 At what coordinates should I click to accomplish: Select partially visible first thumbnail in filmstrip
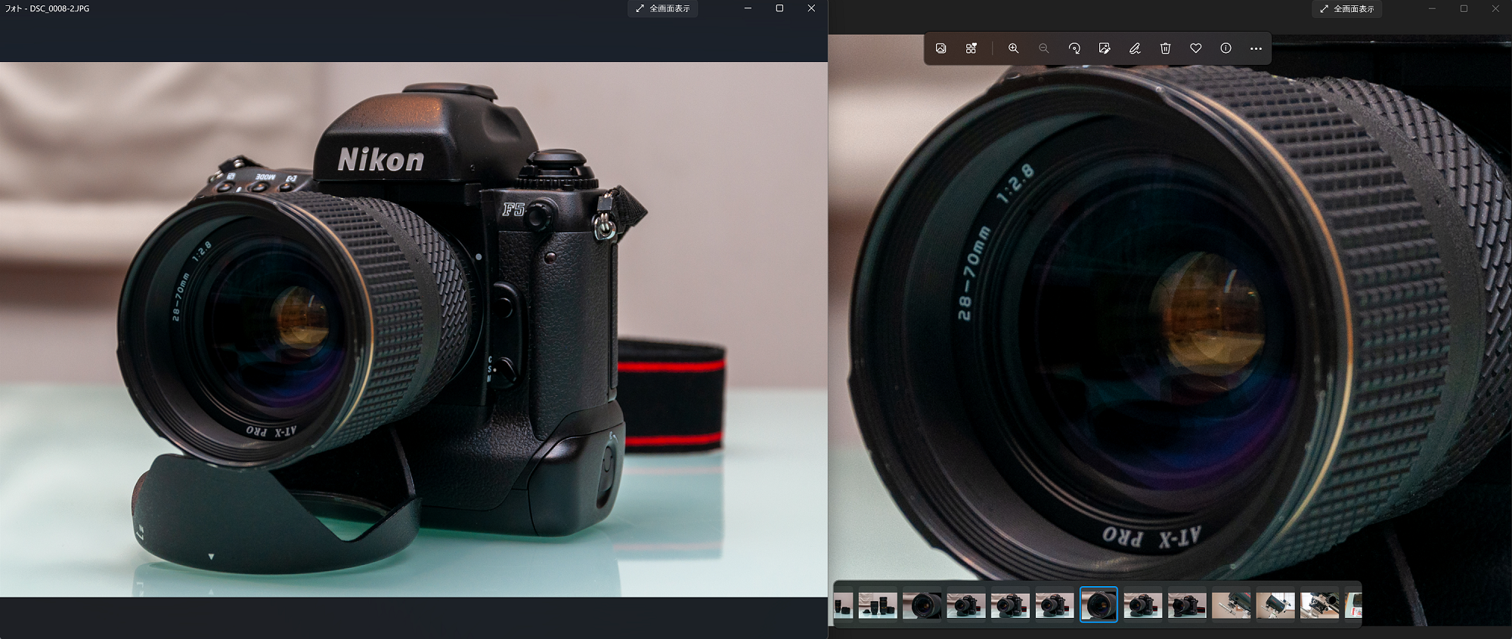pyautogui.click(x=844, y=604)
